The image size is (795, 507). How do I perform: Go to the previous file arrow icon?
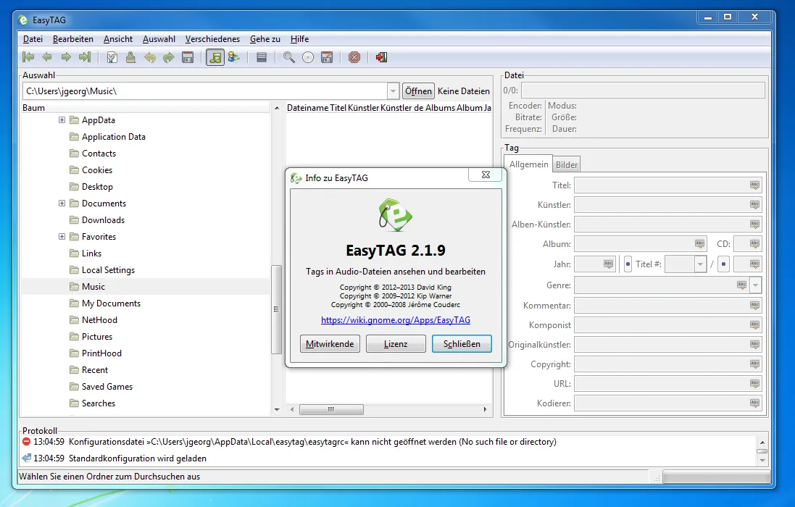(47, 57)
